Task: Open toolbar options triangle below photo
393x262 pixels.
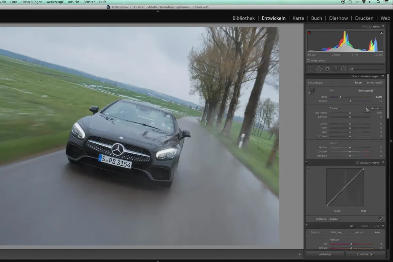Action: pyautogui.click(x=300, y=254)
